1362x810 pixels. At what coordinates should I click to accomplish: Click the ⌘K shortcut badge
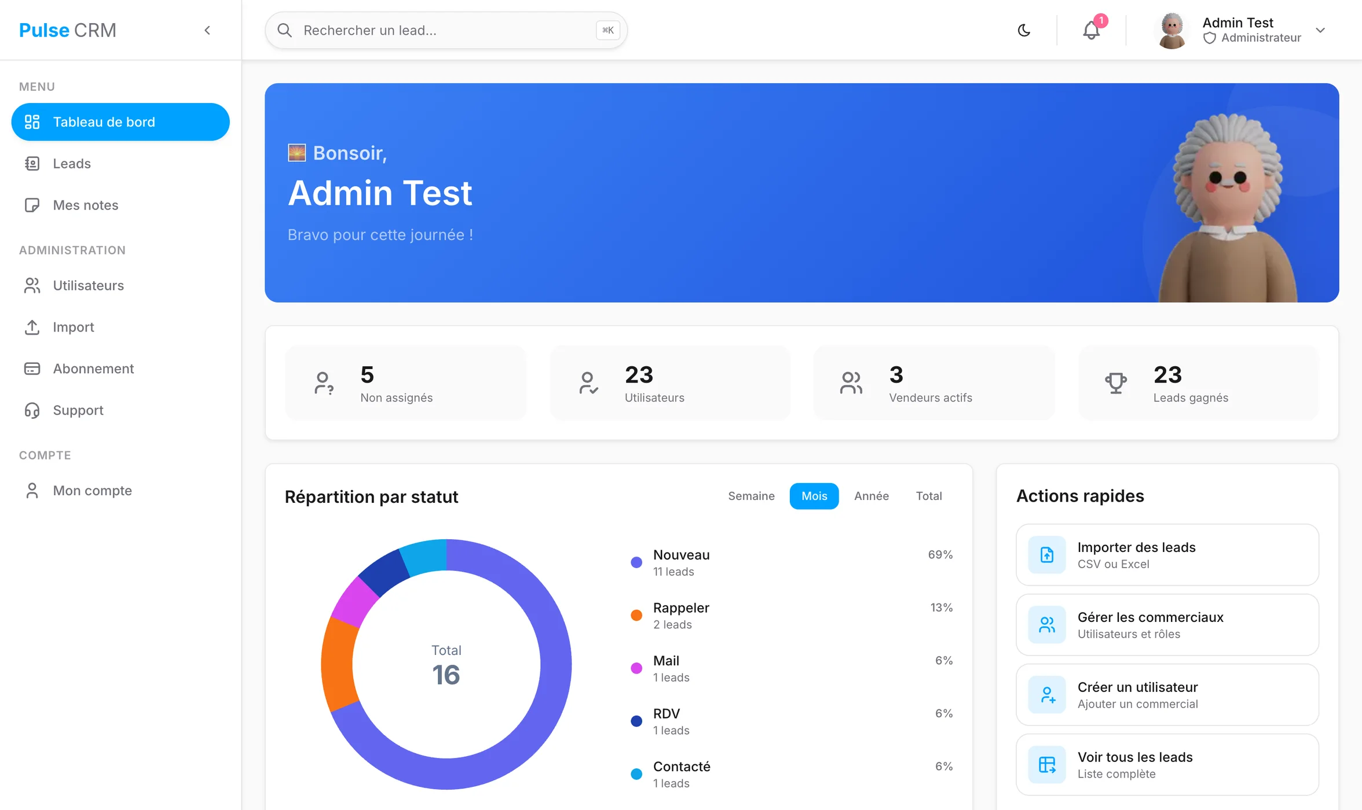click(608, 30)
